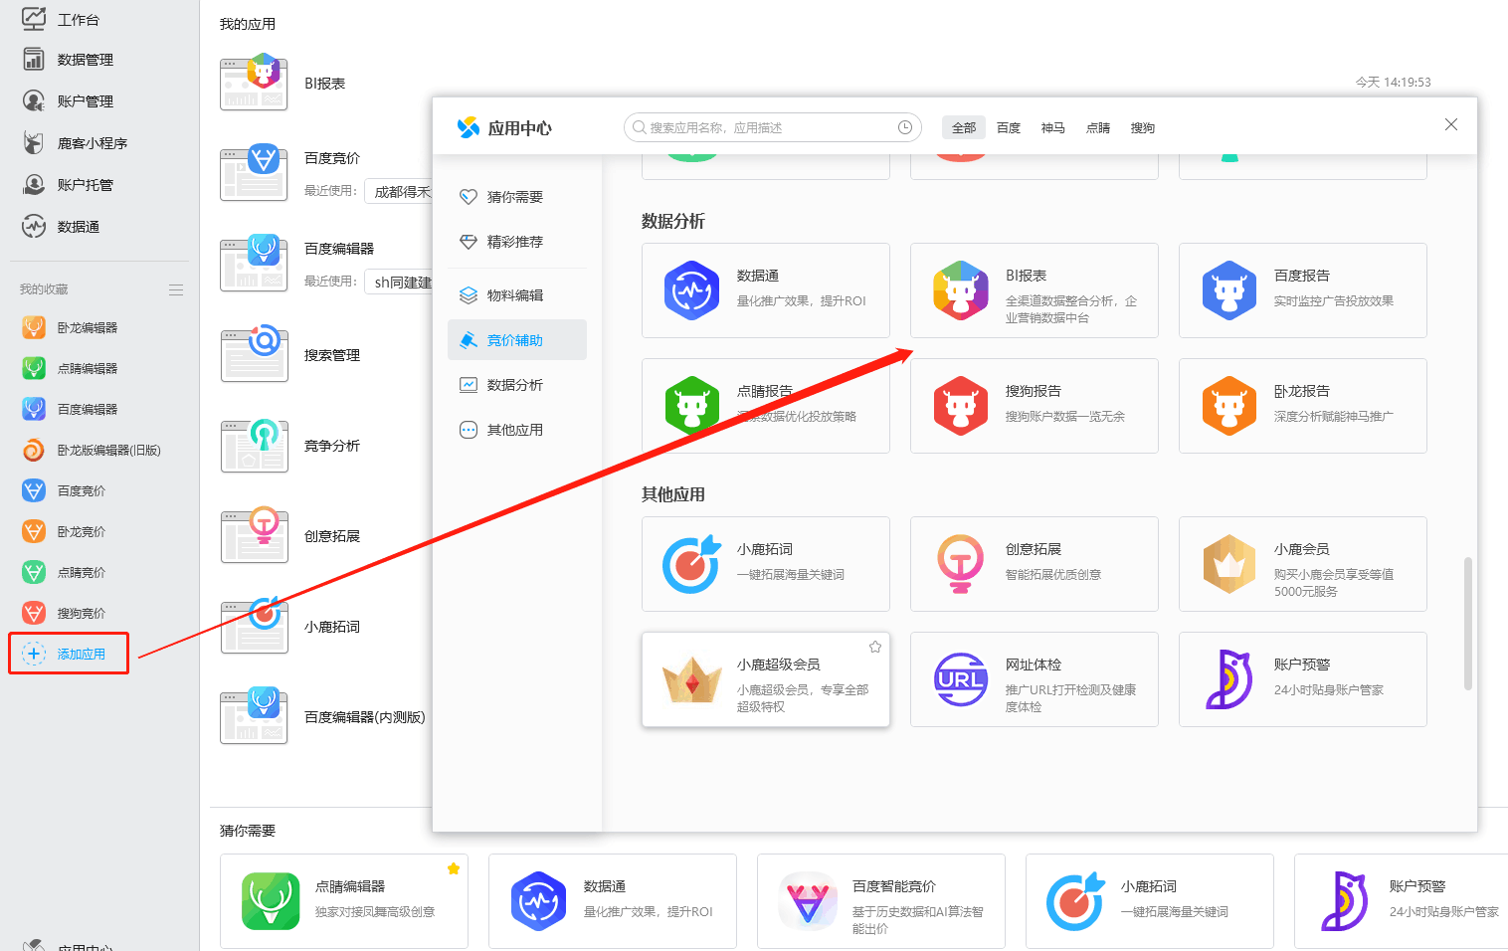The image size is (1508, 951).
Task: Open 百度竞价 from favorites list
Action: [x=64, y=490]
